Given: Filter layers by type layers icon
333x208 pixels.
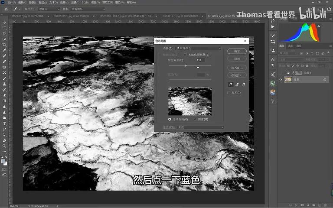Looking at the screenshot, I should [312, 53].
